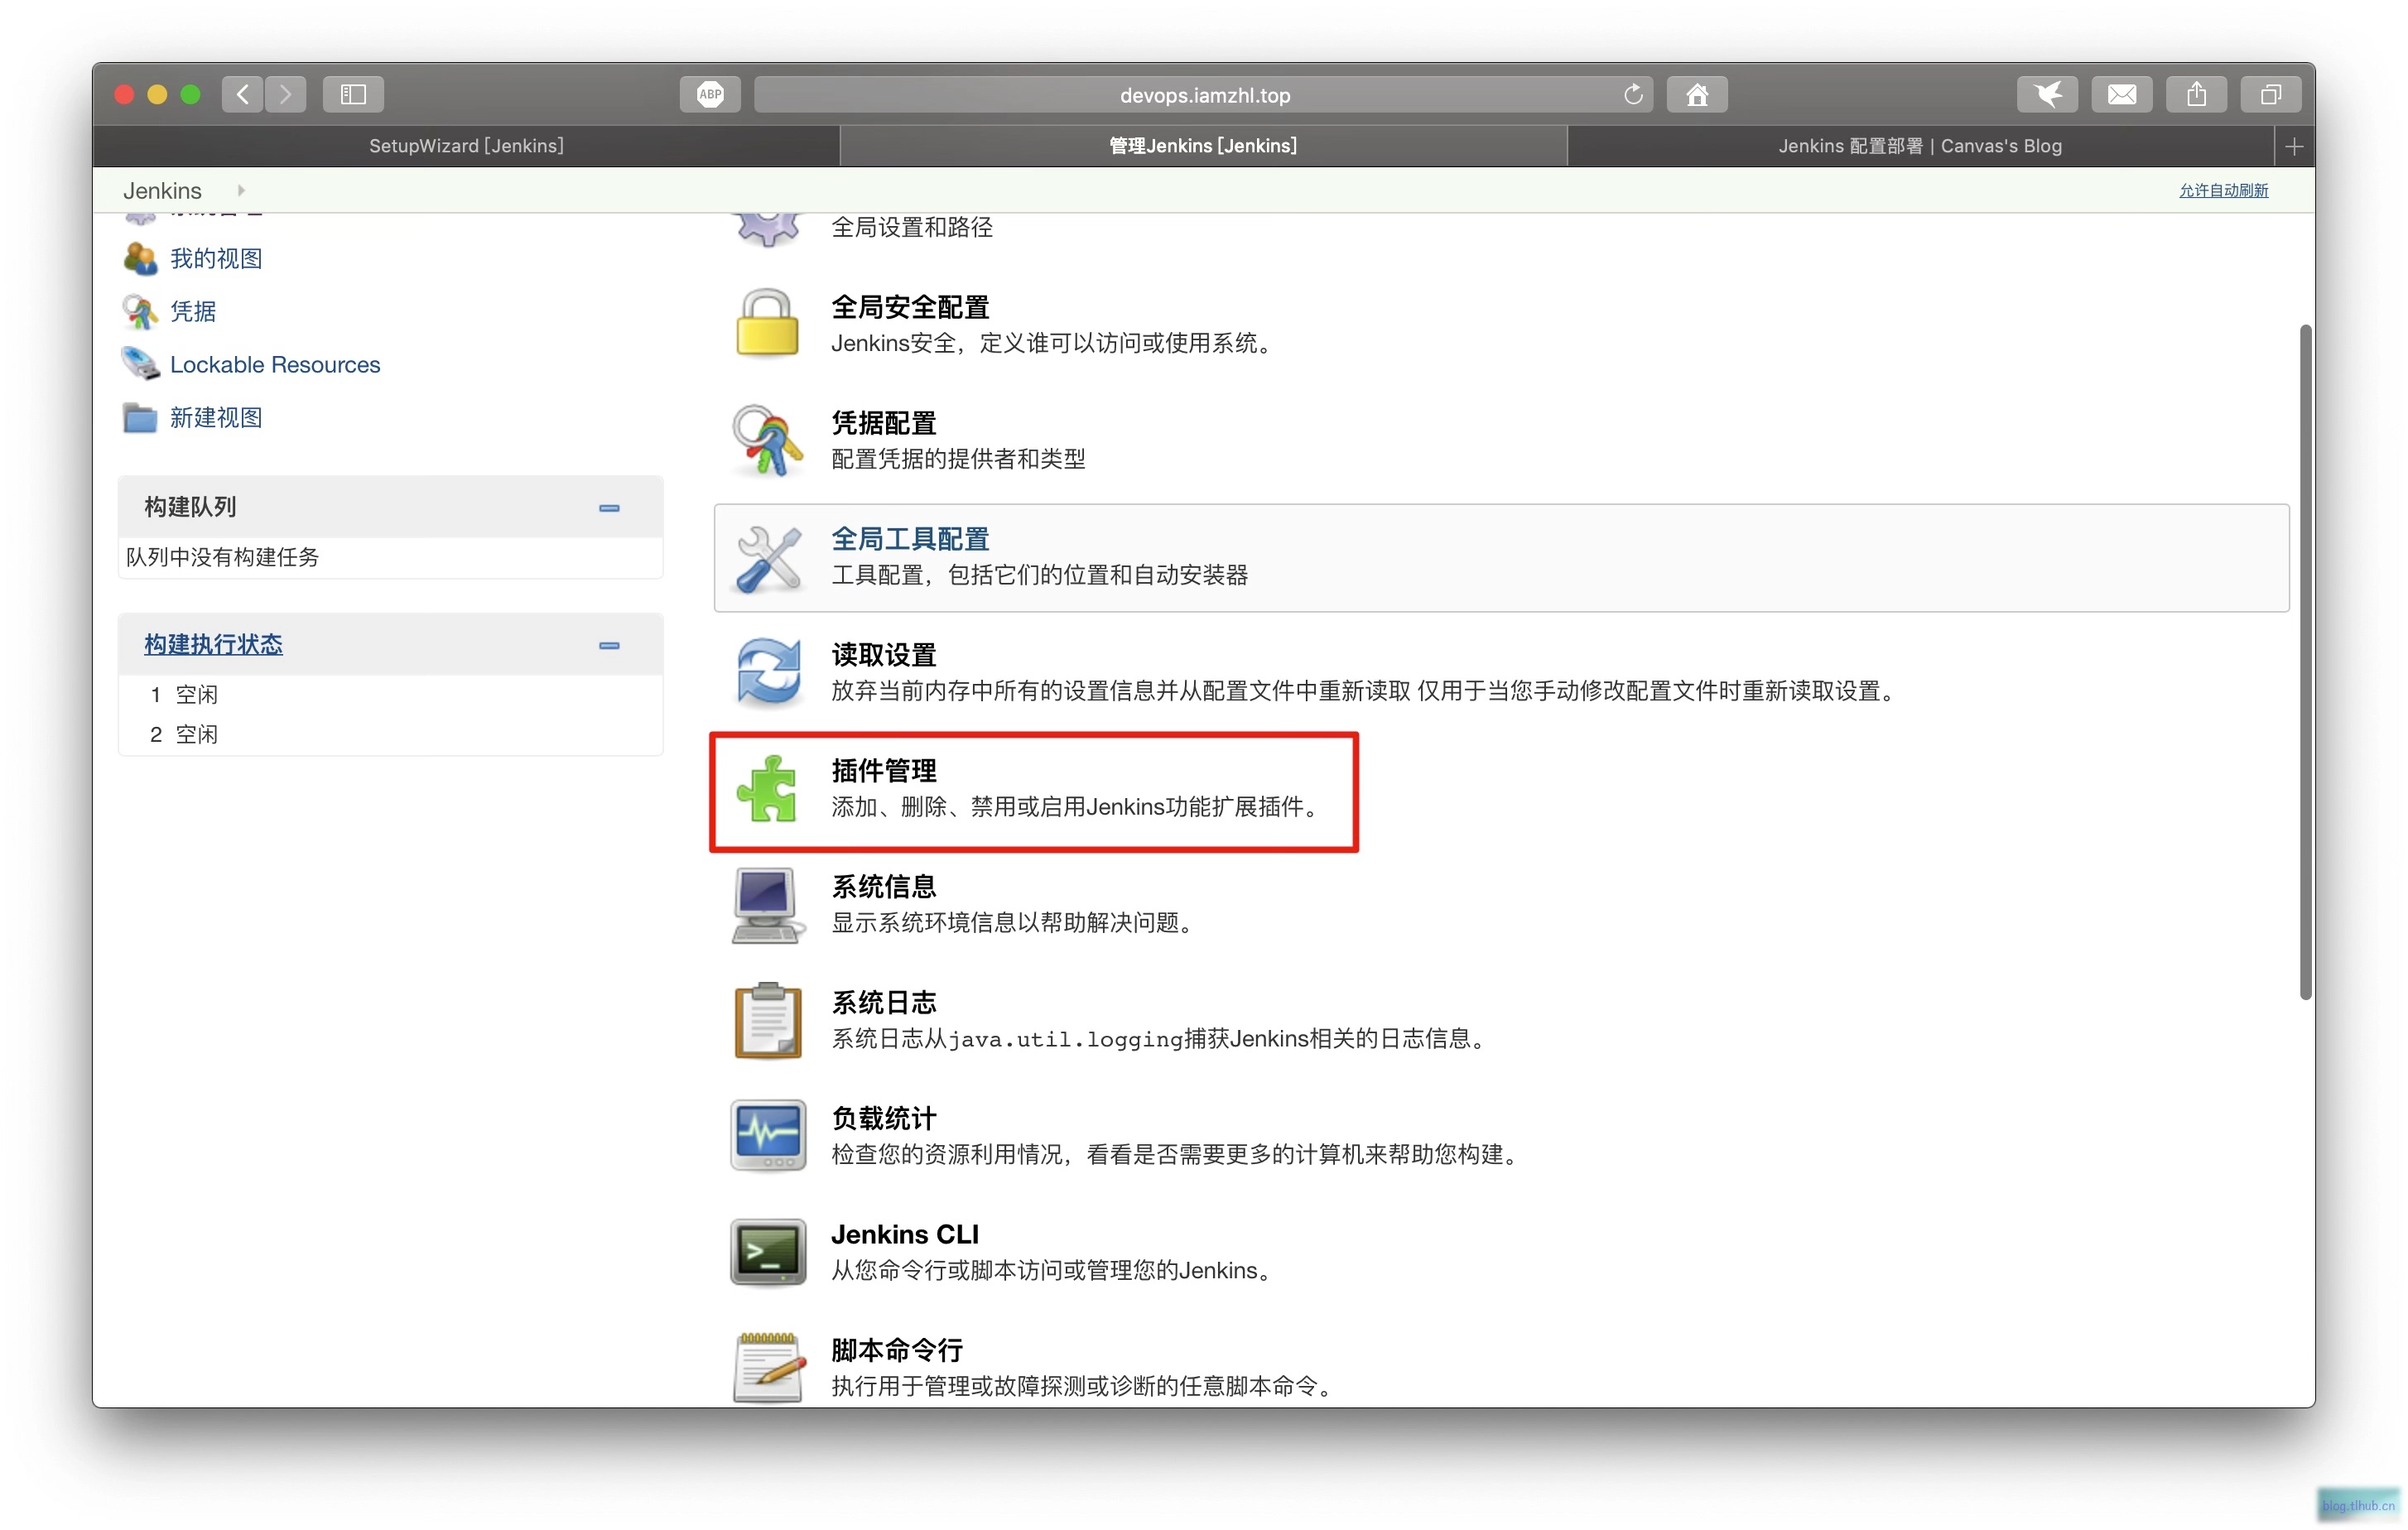This screenshot has width=2408, height=1530.
Task: Click the ABP ad blocker icon
Action: coord(710,94)
